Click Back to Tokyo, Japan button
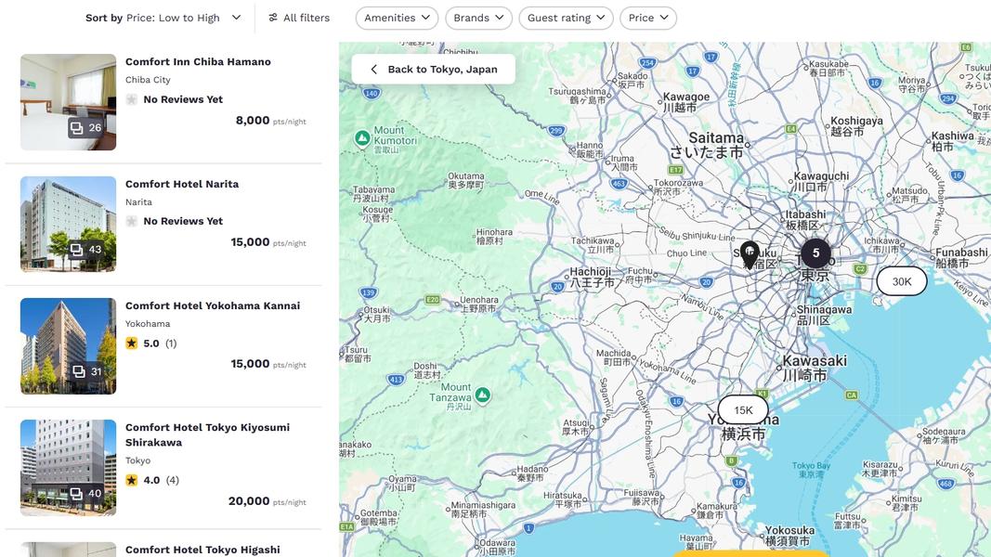The height and width of the screenshot is (557, 991). [x=434, y=70]
